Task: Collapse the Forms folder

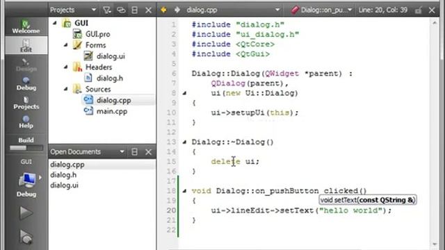Action: (x=66, y=44)
